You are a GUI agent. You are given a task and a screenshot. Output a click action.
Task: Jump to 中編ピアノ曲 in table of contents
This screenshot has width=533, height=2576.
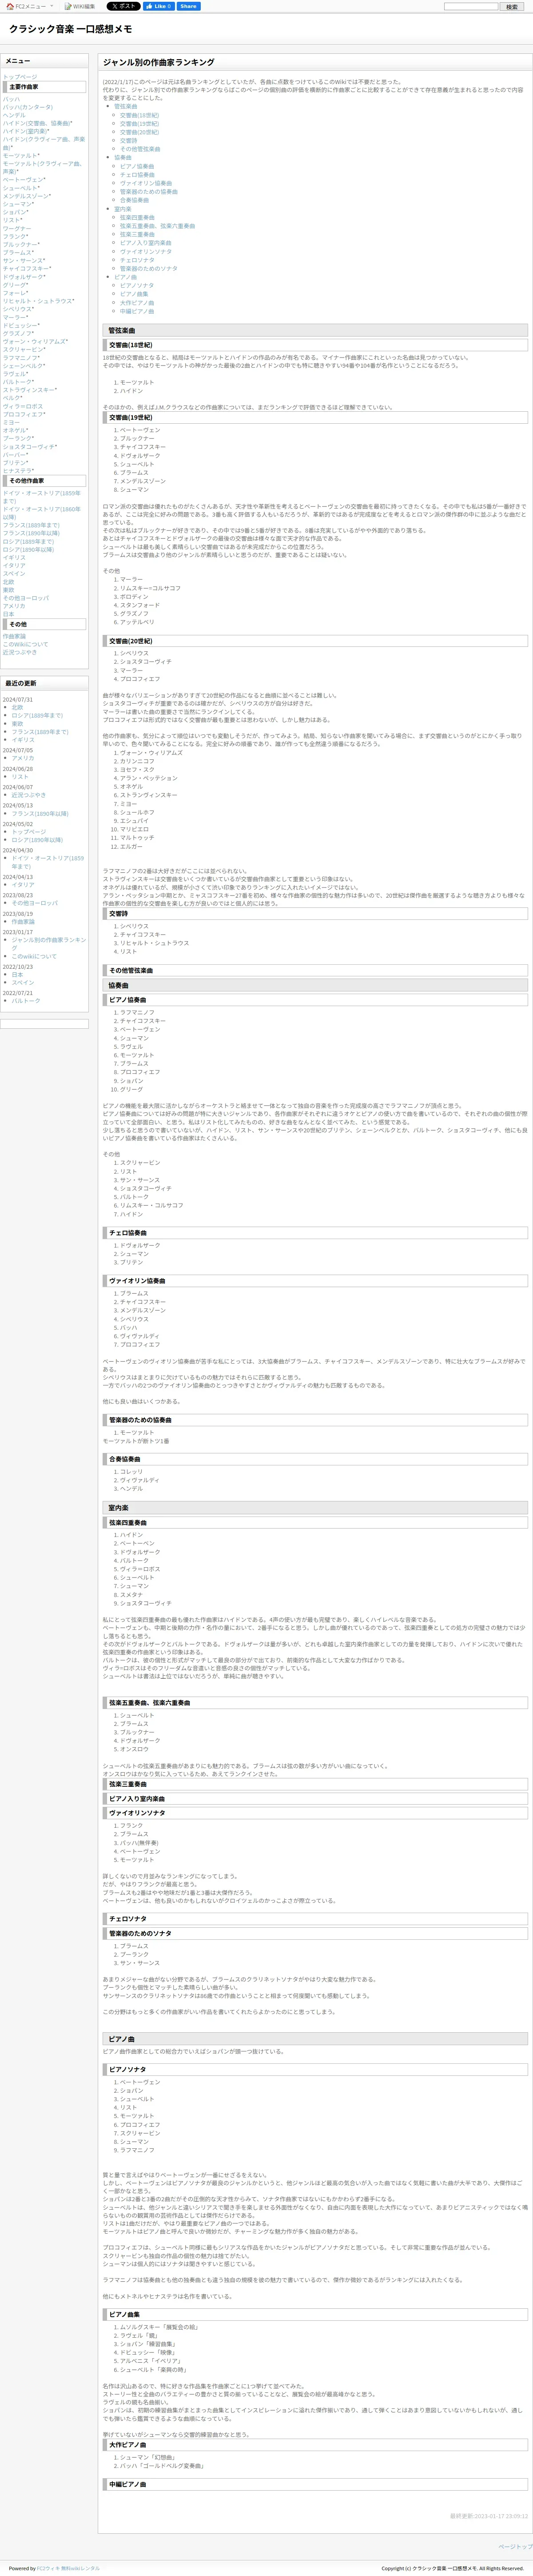[x=137, y=311]
